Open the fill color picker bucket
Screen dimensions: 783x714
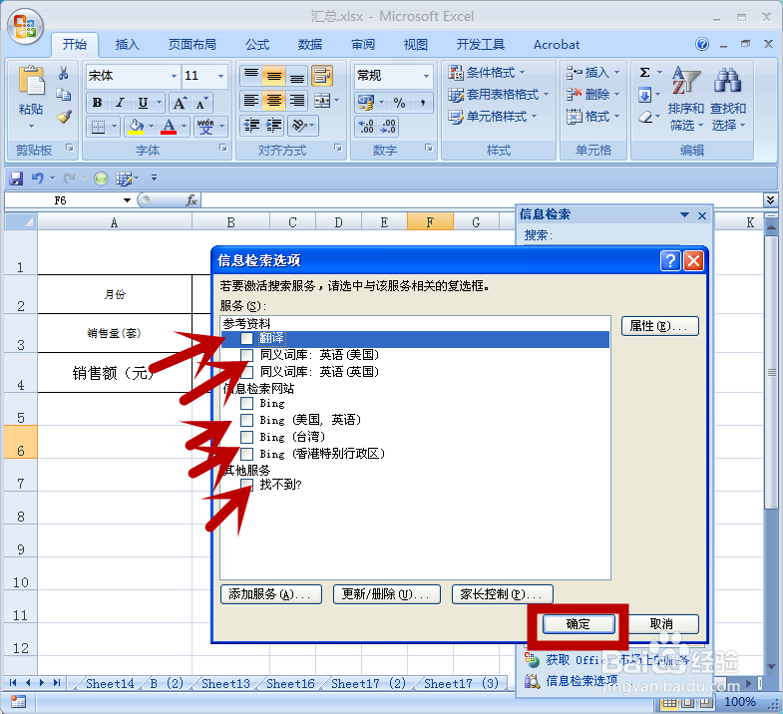[136, 126]
